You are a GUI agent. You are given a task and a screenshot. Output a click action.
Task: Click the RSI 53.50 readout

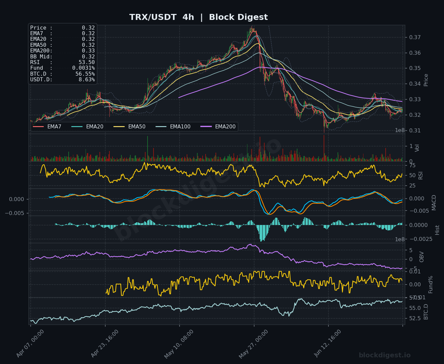[x=62, y=62]
